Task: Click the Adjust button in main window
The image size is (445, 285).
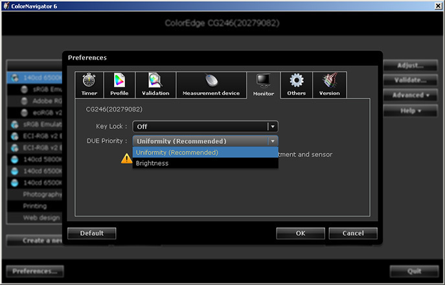Action: click(411, 65)
